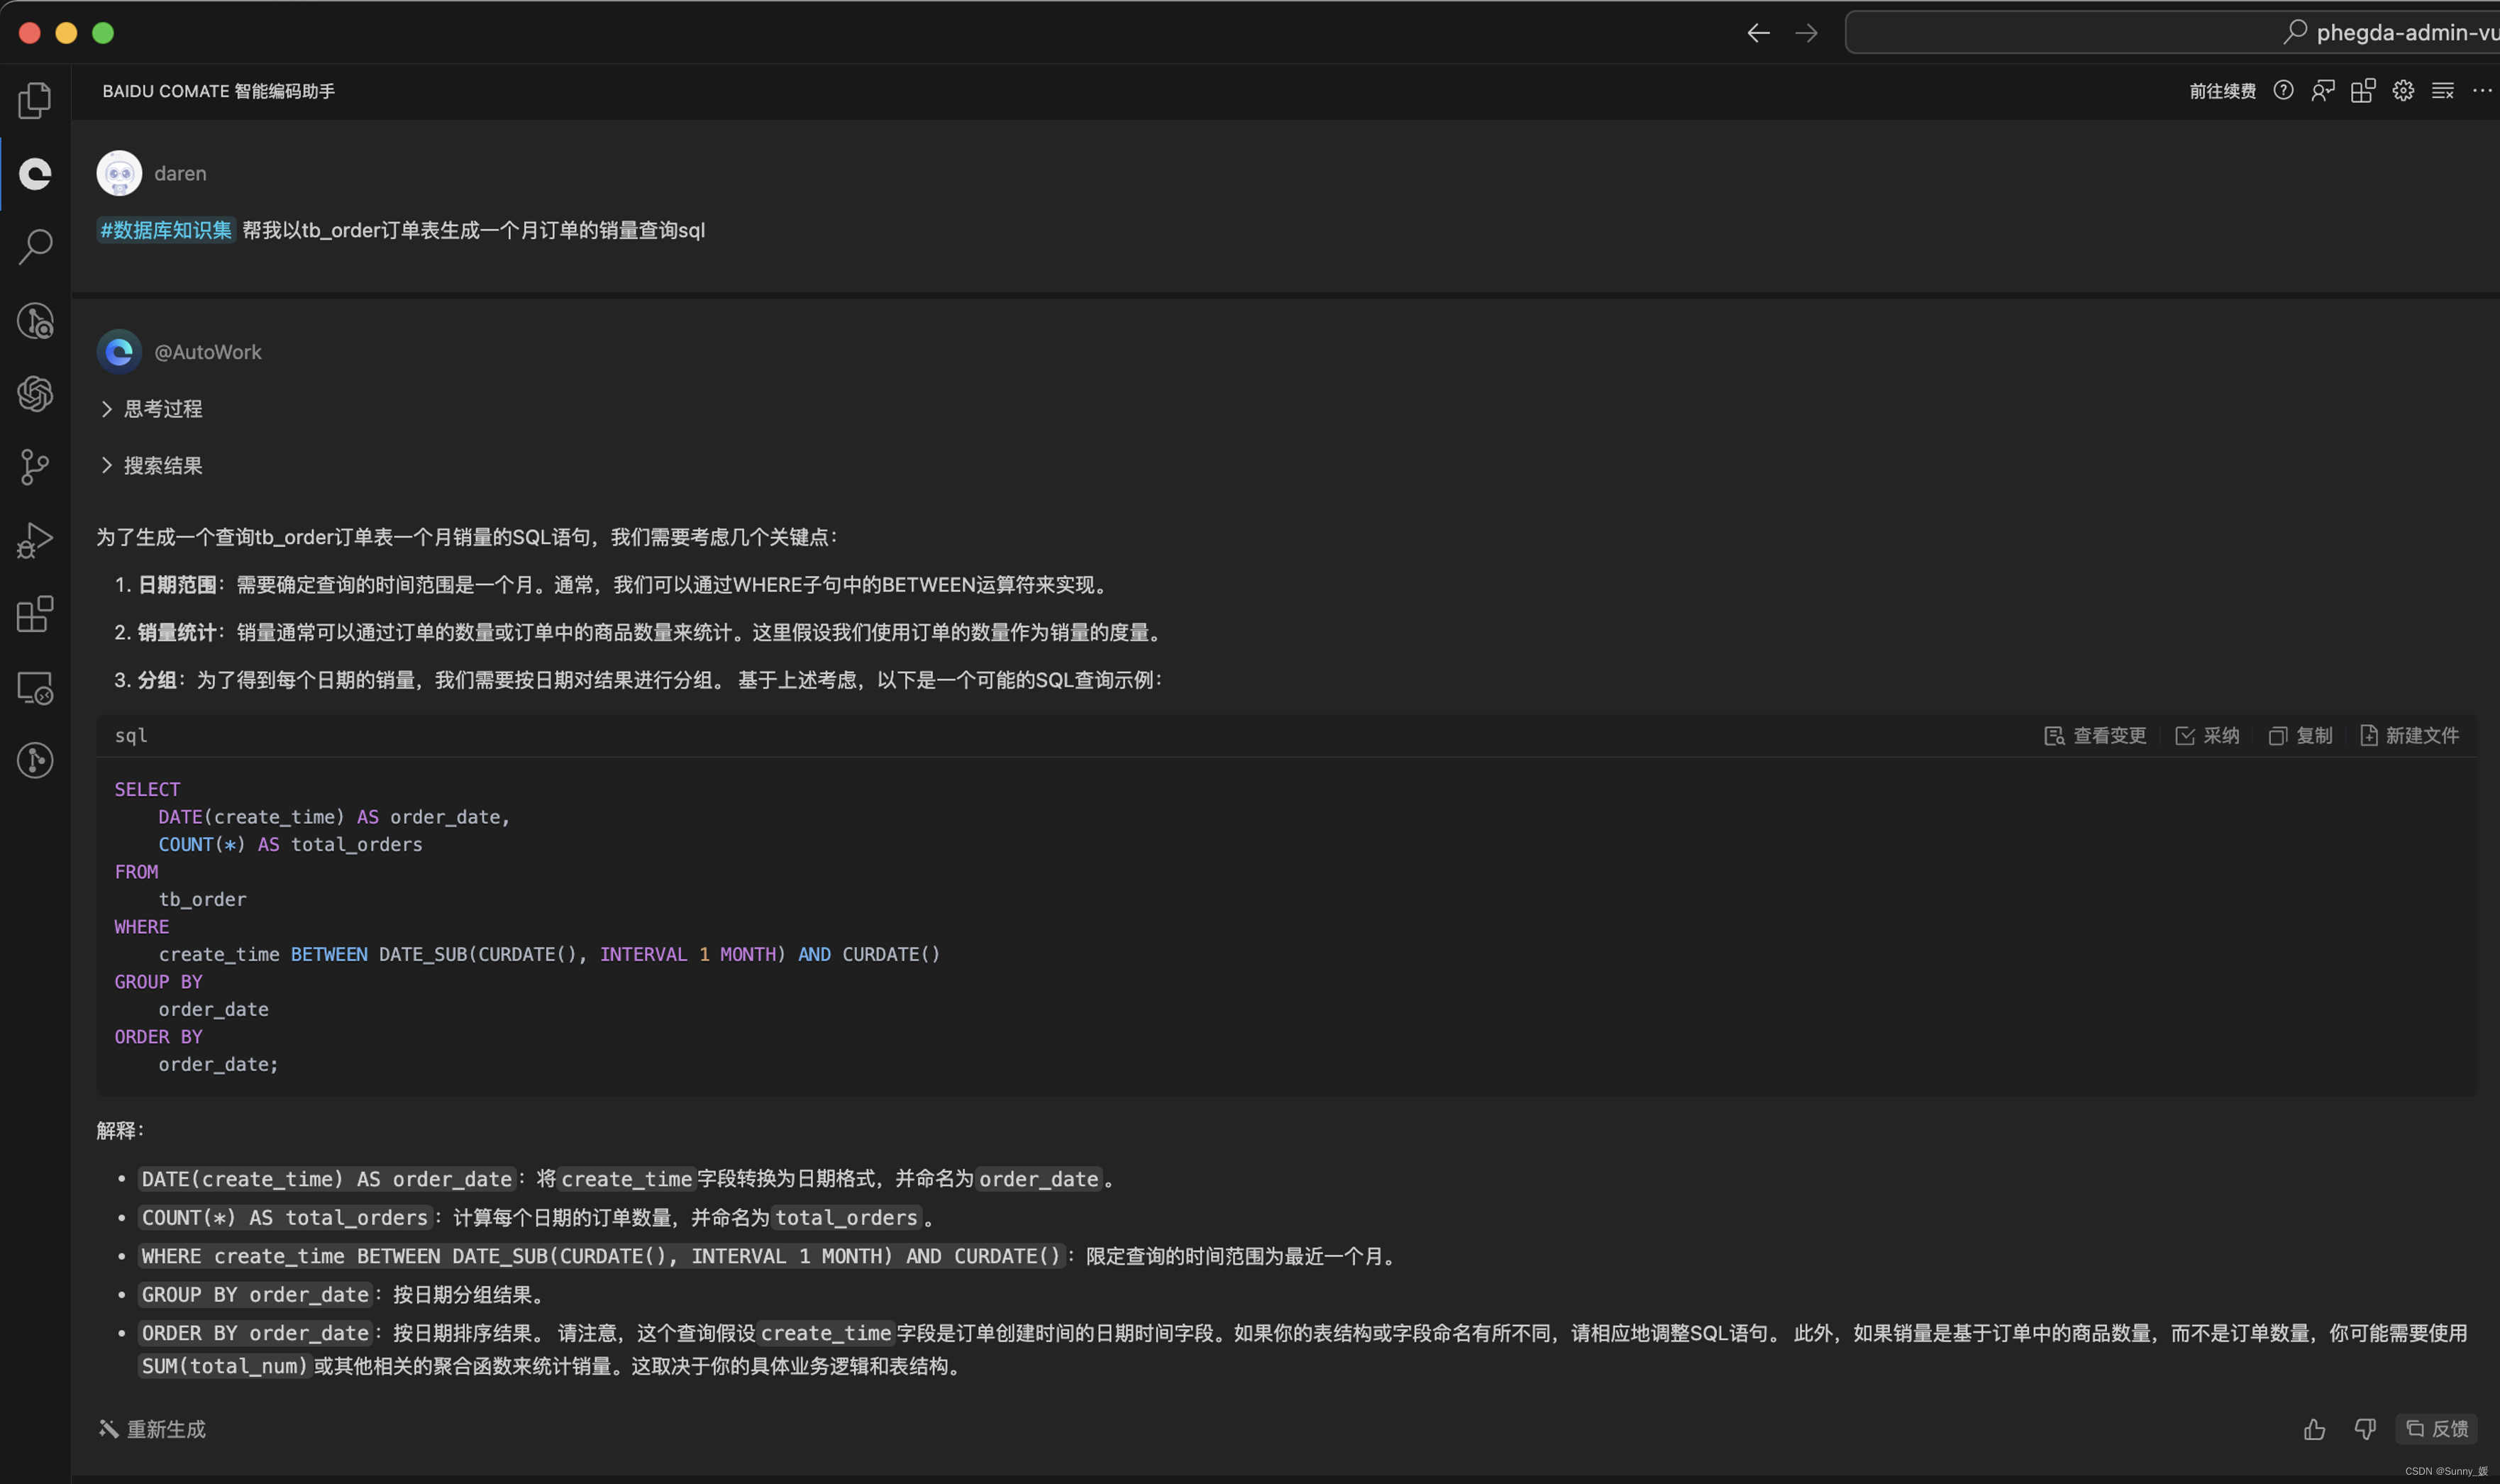Click the 前往续费 link

click(x=2222, y=92)
